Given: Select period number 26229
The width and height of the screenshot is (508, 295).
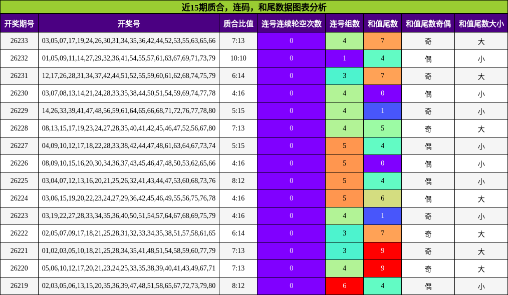Looking at the screenshot, I should pos(19,110).
